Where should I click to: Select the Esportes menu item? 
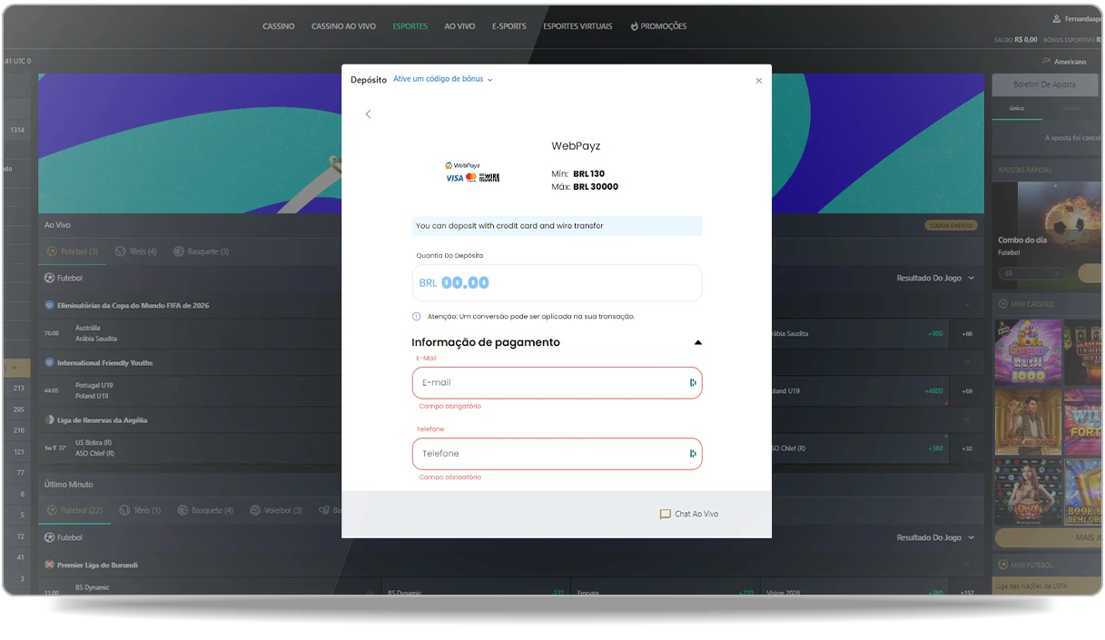410,26
